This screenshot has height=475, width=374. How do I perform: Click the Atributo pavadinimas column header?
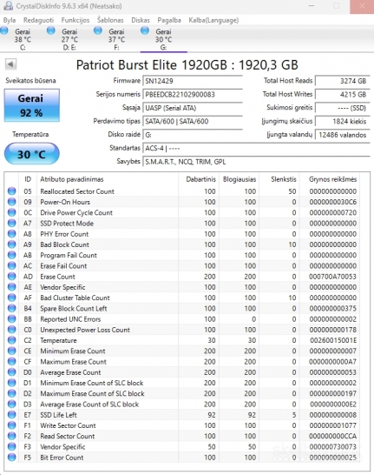(108, 179)
